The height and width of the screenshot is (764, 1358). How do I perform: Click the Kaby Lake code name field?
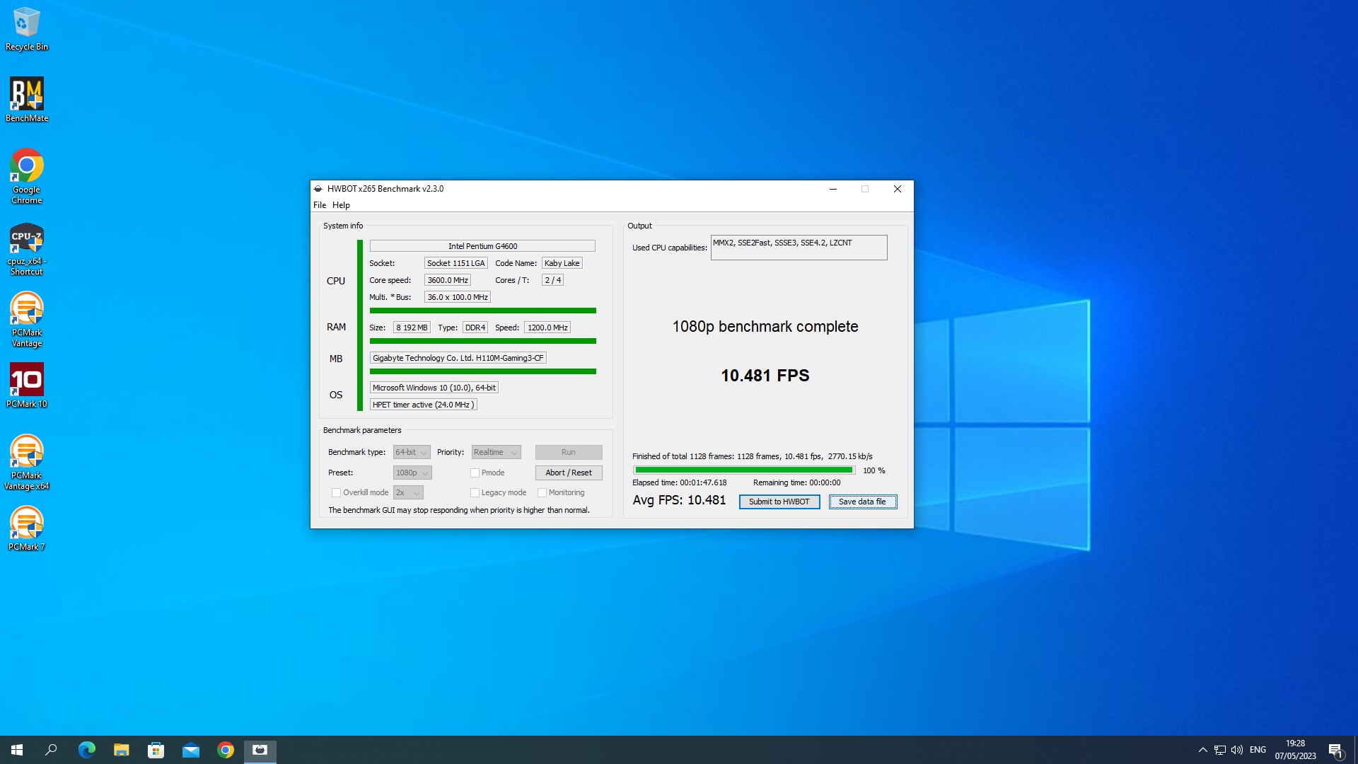point(562,263)
